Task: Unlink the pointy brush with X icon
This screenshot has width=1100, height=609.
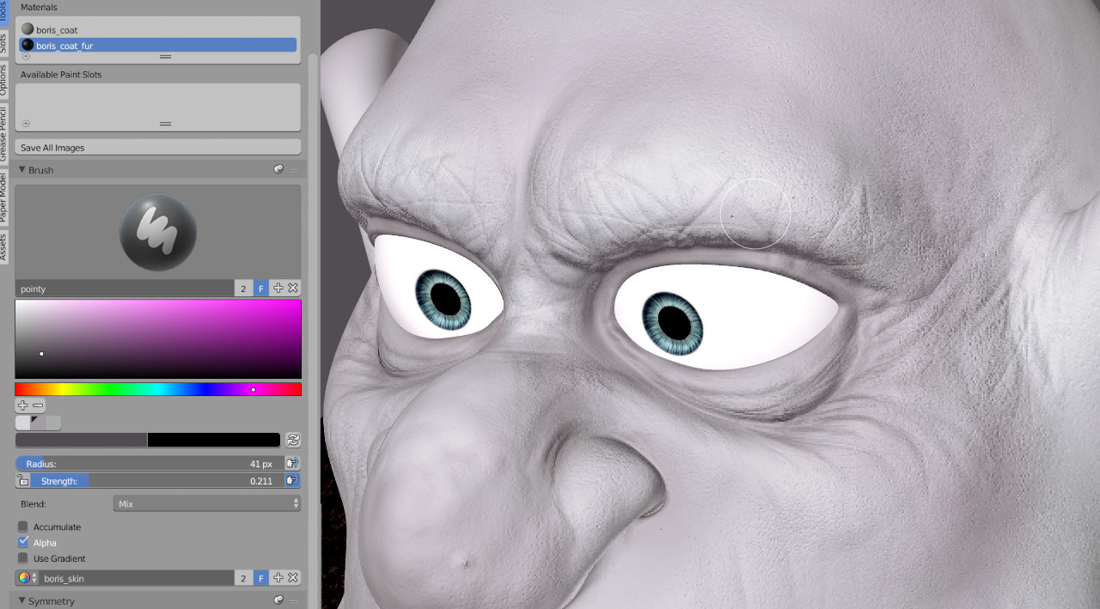Action: click(x=293, y=289)
